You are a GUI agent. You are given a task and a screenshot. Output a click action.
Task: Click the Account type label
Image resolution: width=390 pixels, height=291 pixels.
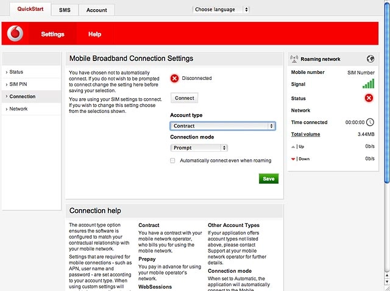(186, 115)
